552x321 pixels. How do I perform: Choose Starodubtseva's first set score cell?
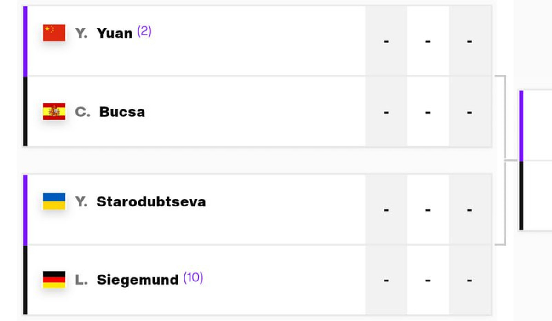tap(386, 210)
